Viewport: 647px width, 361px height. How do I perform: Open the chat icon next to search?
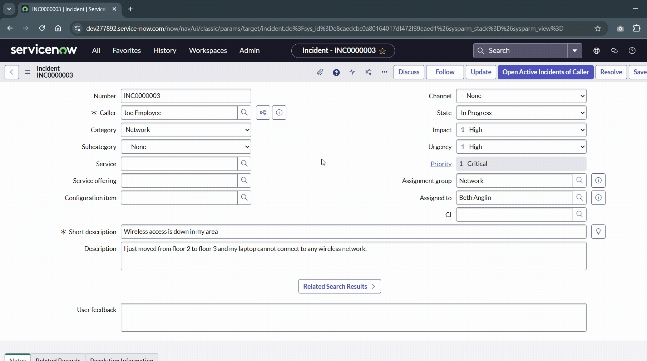click(x=614, y=51)
